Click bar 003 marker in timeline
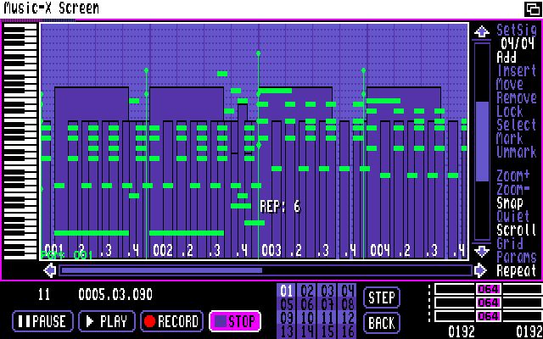The width and height of the screenshot is (543, 339). (271, 251)
